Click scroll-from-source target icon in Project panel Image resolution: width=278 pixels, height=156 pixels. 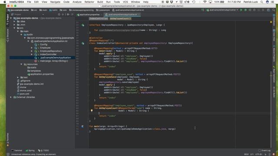click(x=59, y=14)
